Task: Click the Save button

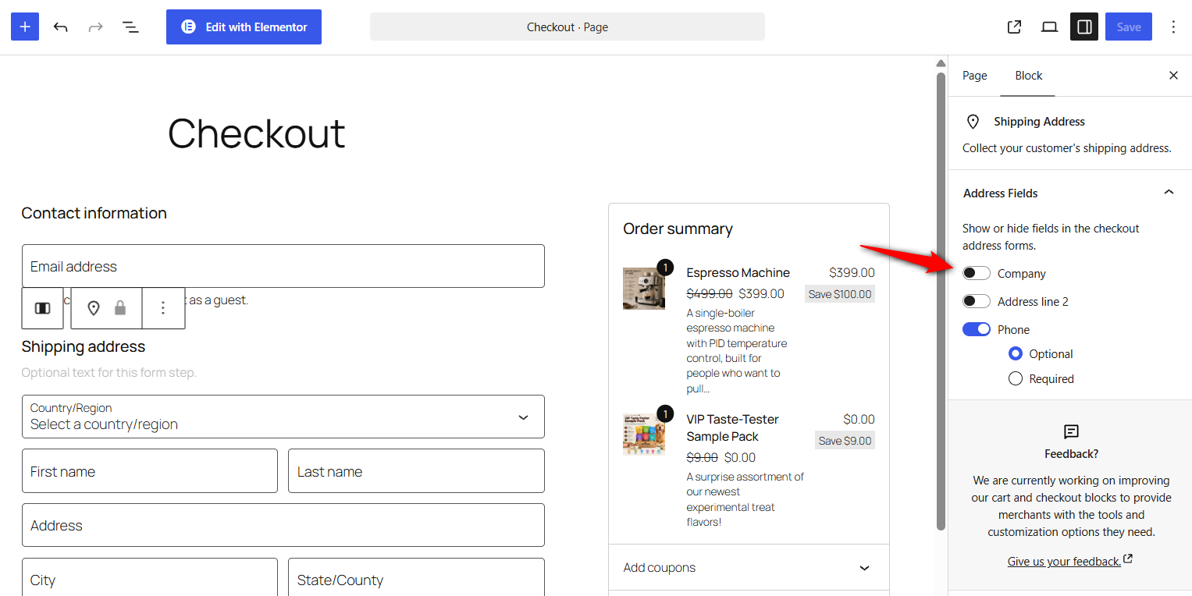Action: (1128, 27)
